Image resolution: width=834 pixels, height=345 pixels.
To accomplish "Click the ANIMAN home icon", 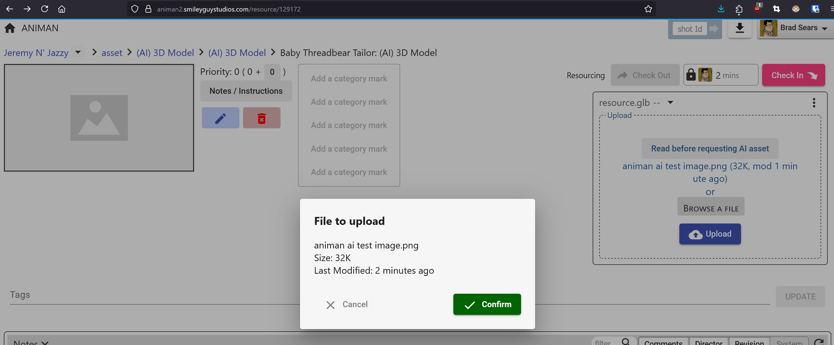I will [x=10, y=28].
